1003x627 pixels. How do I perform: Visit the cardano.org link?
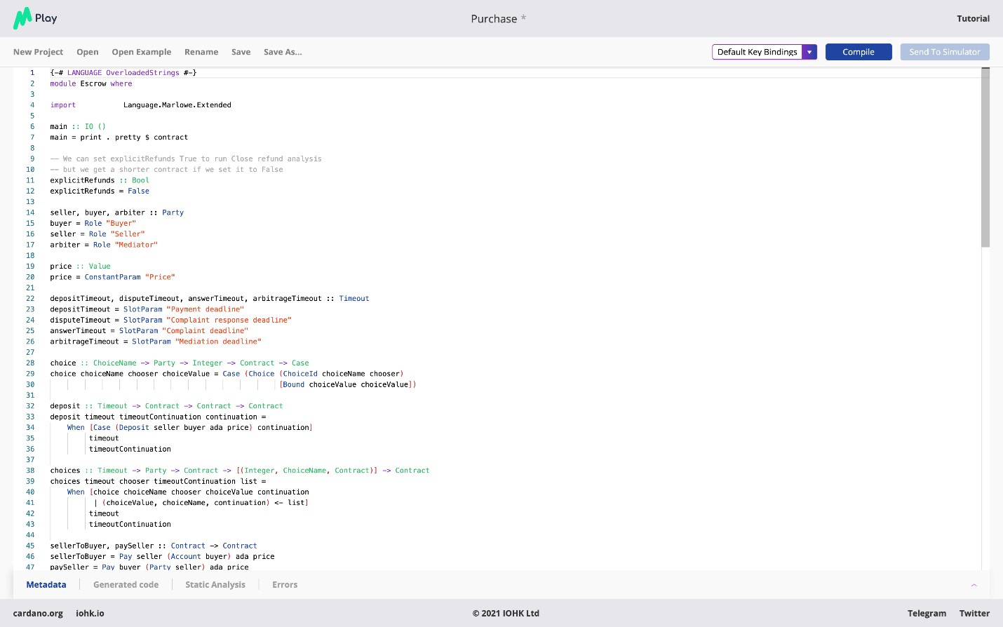click(38, 614)
